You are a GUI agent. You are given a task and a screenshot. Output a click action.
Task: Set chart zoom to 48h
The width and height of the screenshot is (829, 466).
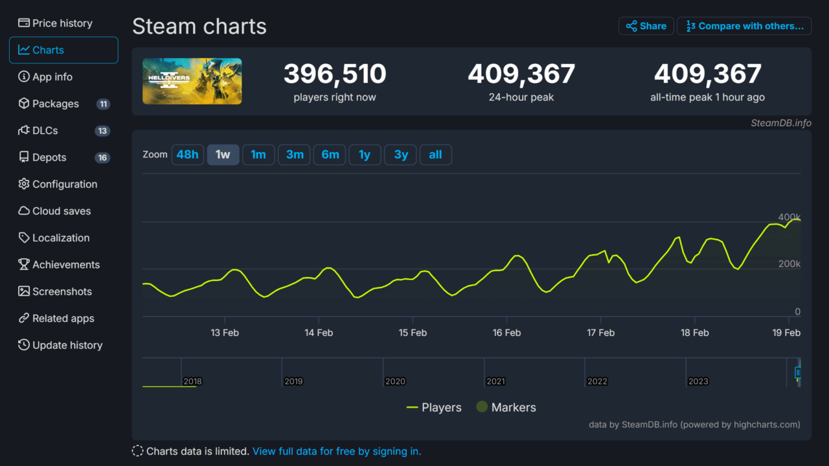click(x=188, y=155)
